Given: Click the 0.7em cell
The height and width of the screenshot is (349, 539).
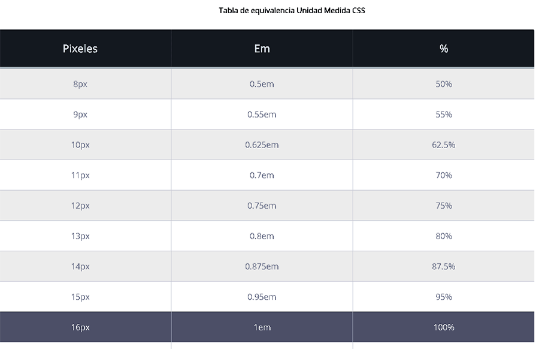Looking at the screenshot, I should pyautogui.click(x=262, y=175).
